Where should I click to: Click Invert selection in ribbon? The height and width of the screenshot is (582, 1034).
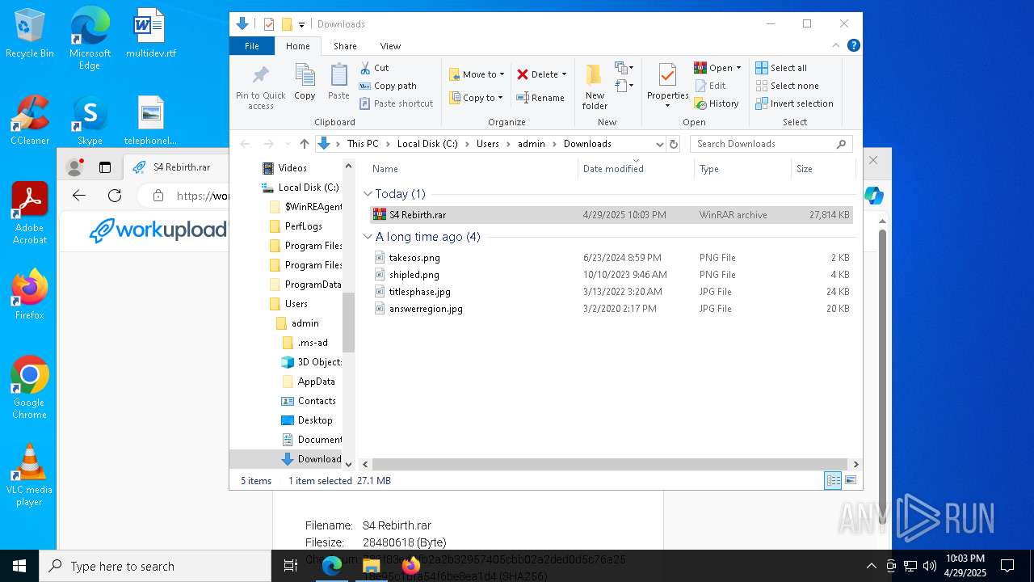794,103
